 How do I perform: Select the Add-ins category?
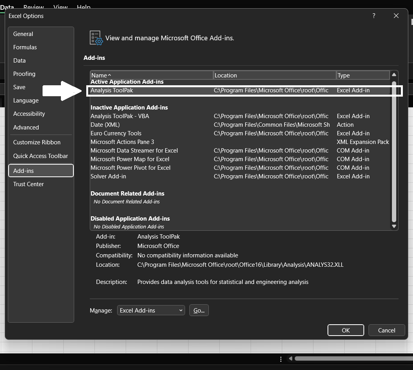(41, 171)
